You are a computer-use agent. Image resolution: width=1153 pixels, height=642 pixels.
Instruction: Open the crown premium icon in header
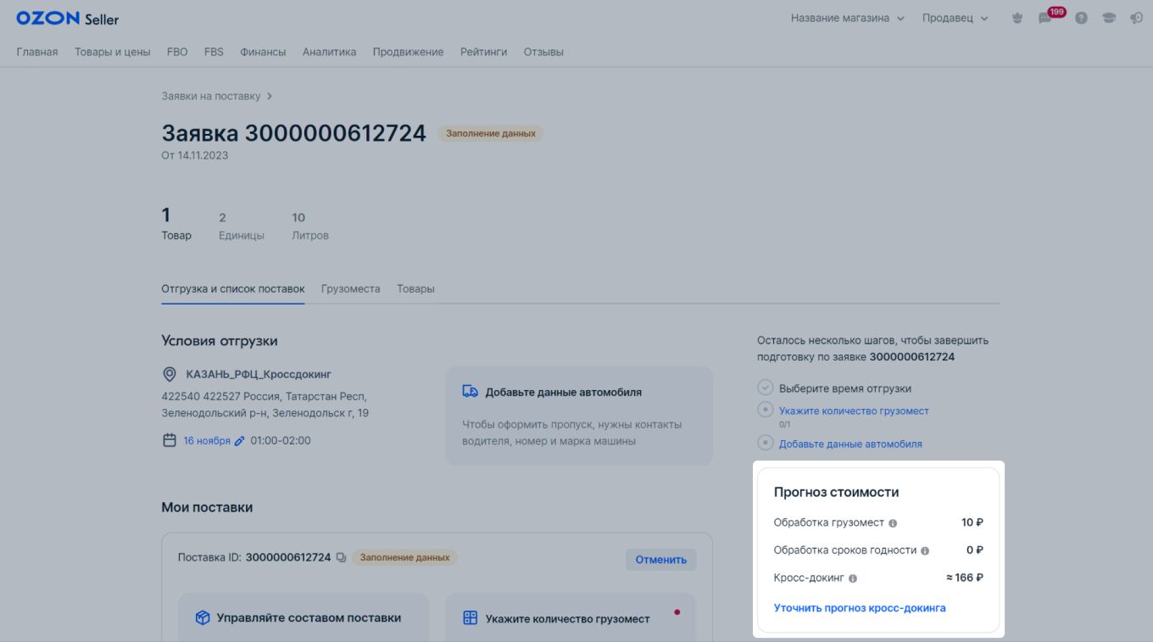coord(1017,18)
